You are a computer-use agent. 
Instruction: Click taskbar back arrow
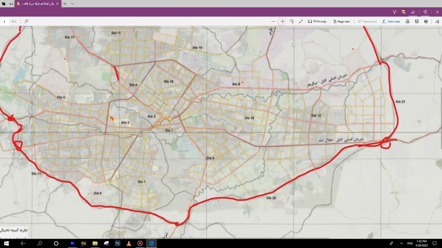(23, 243)
